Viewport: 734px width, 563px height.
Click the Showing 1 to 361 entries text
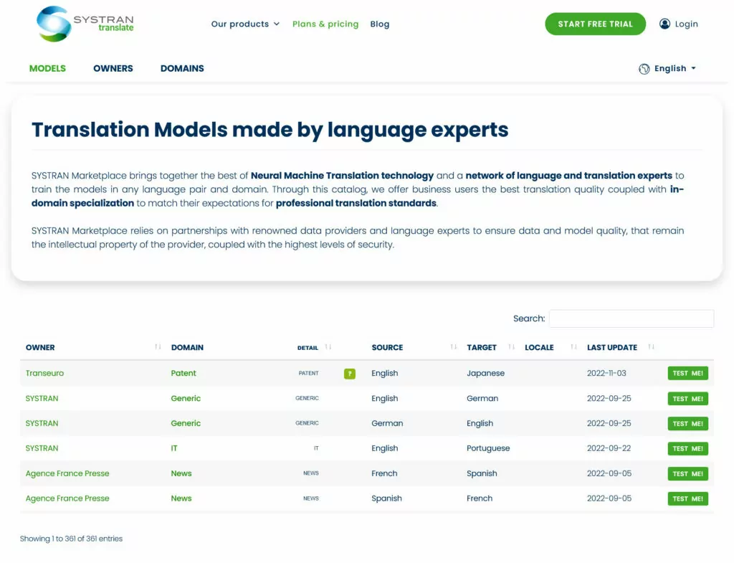point(71,539)
